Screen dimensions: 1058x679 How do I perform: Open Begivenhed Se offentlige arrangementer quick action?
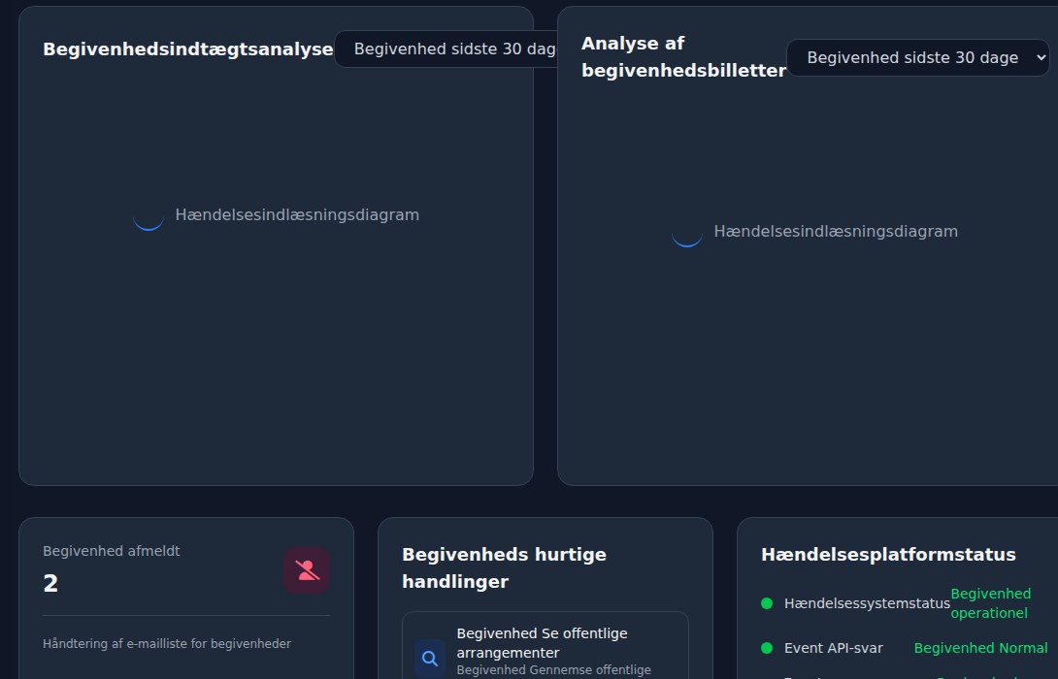point(546,646)
